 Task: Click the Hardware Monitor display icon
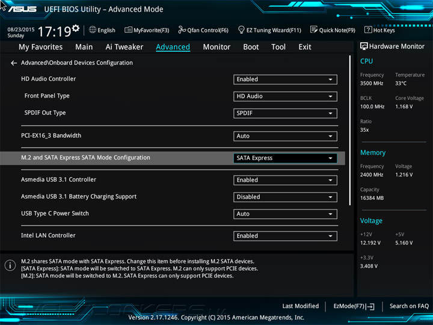point(364,46)
